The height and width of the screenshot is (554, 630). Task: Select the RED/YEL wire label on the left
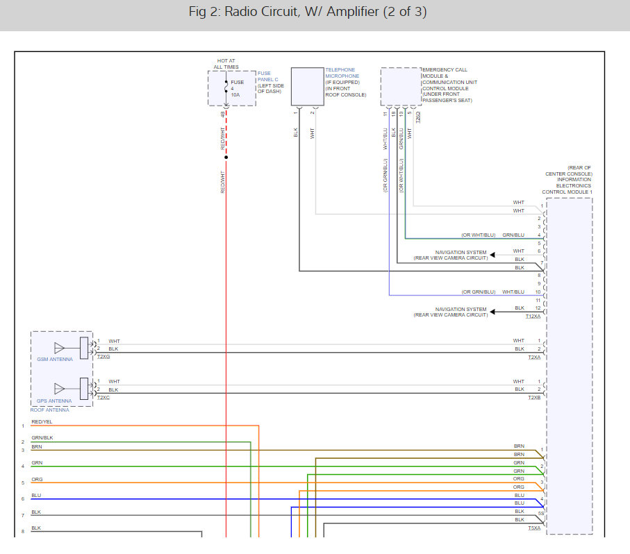coord(42,421)
